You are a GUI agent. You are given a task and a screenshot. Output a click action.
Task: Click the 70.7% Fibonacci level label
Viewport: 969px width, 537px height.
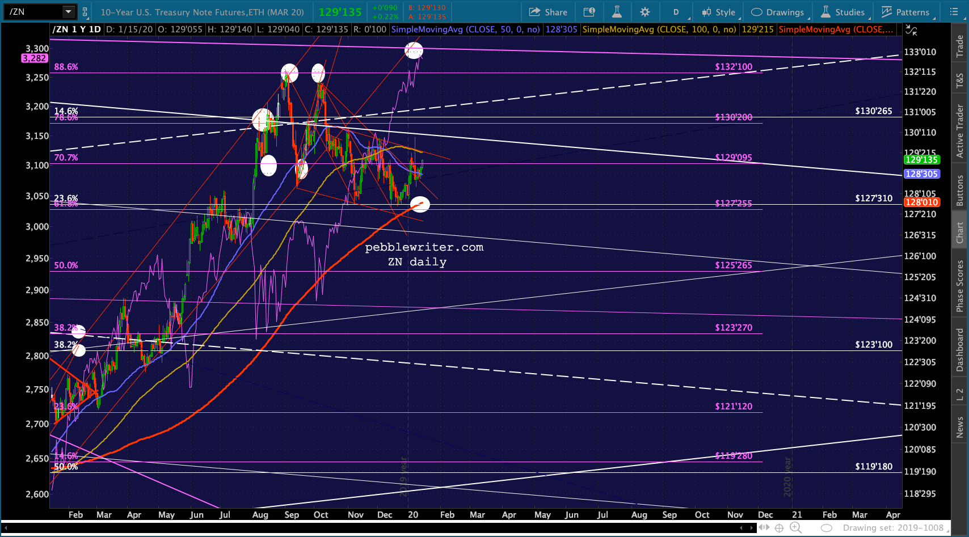[x=66, y=158]
